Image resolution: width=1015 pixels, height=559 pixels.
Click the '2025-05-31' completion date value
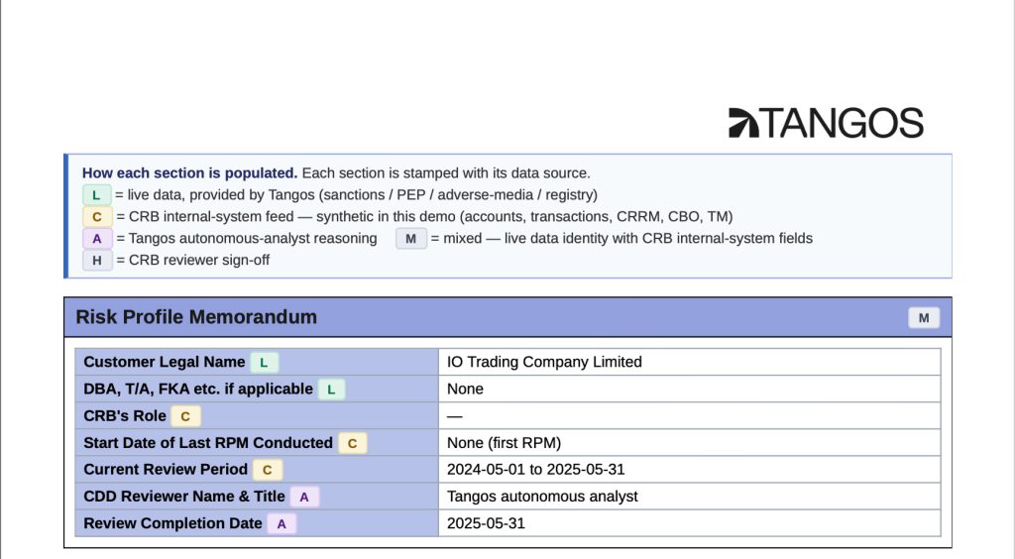[486, 522]
